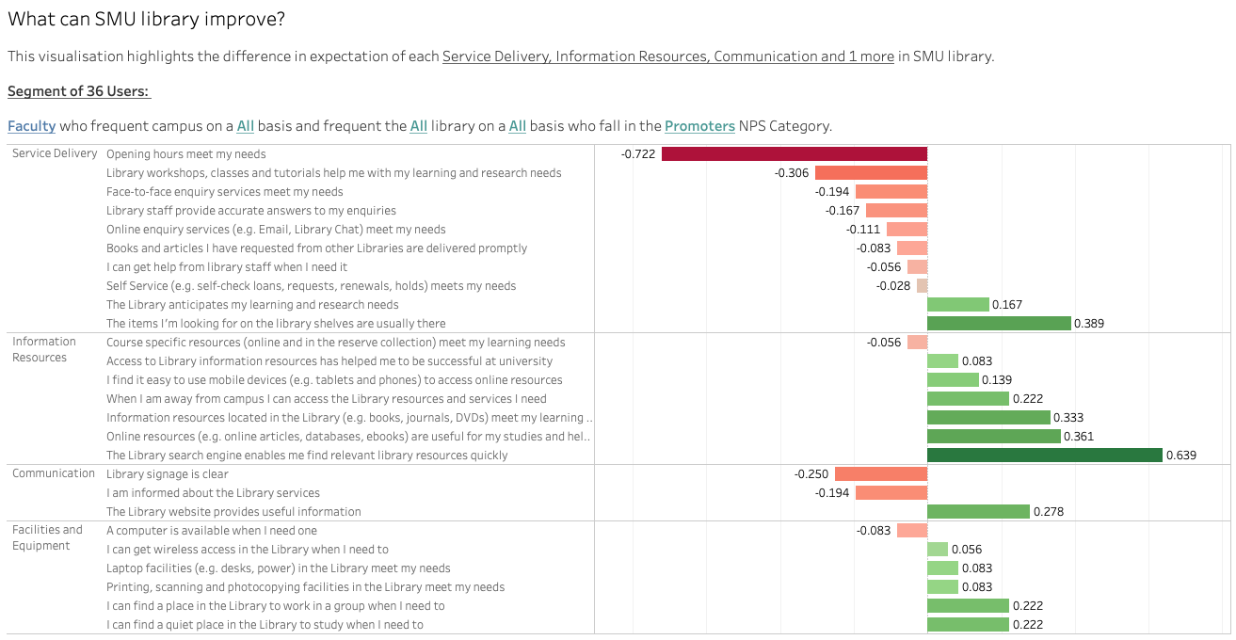The width and height of the screenshot is (1236, 640).
Task: Click the 0.639 Library search engine bar
Action: pos(1045,455)
